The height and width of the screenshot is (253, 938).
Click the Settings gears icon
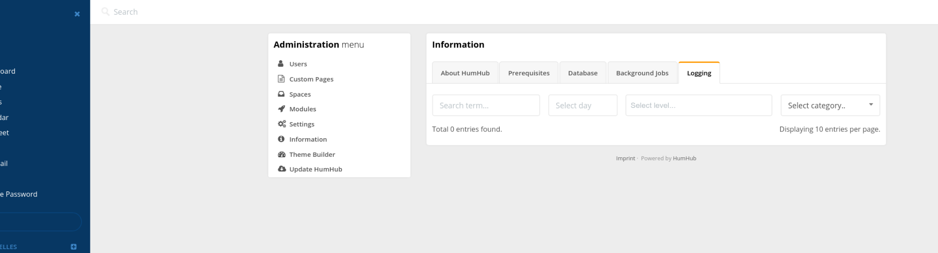[282, 124]
